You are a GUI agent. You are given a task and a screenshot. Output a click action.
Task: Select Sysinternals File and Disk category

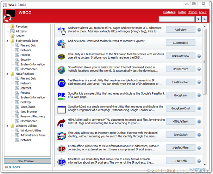[x=28, y=45]
